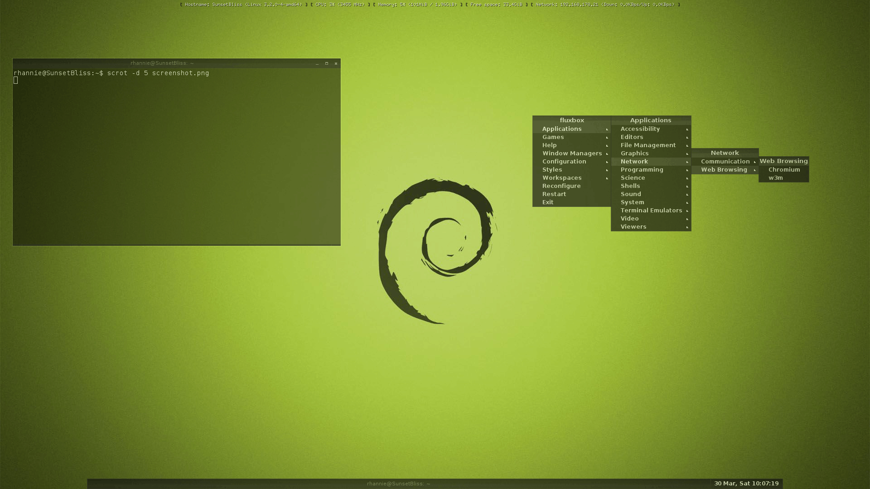This screenshot has height=489, width=870.
Task: Minimize the terminal window
Action: pyautogui.click(x=317, y=63)
